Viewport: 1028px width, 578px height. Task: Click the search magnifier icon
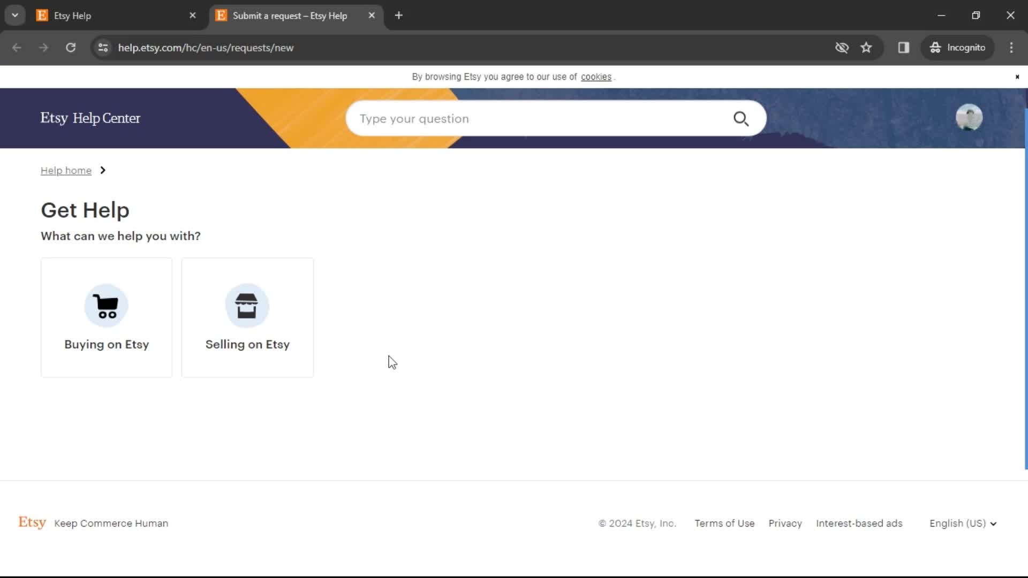(x=741, y=119)
